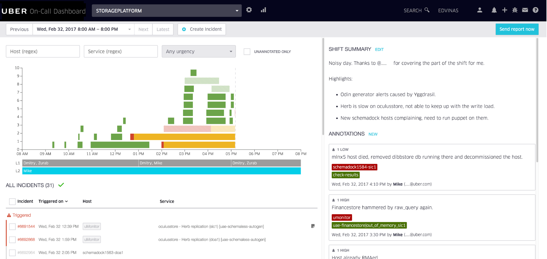Check the box for incident #6691544
This screenshot has height=259, width=547.
(x=12, y=227)
